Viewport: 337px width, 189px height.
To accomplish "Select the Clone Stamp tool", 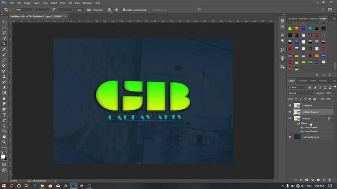I will (4, 77).
